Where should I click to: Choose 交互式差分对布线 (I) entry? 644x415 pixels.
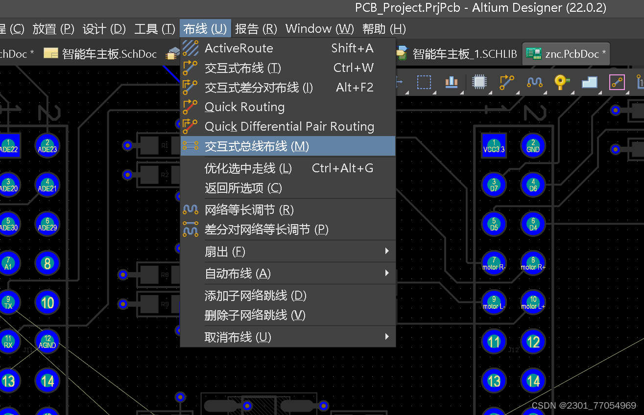288,87
